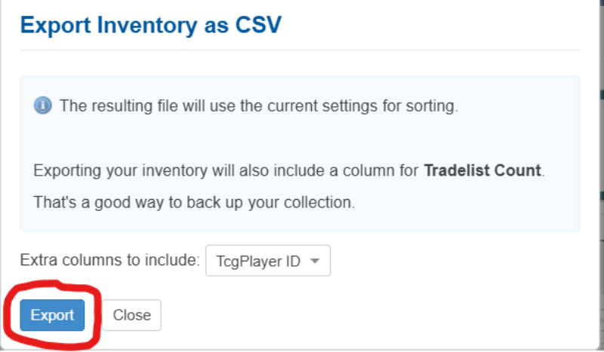Image resolution: width=604 pixels, height=352 pixels.
Task: Click the "Export Inventory as CSV" heading
Action: pos(150,25)
